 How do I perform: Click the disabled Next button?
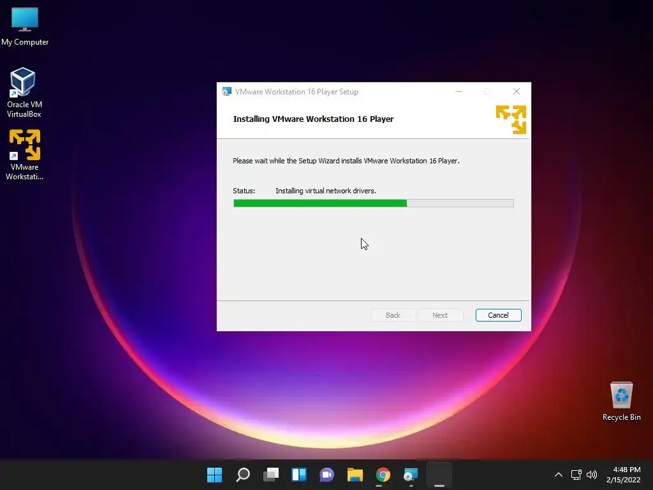(x=440, y=315)
